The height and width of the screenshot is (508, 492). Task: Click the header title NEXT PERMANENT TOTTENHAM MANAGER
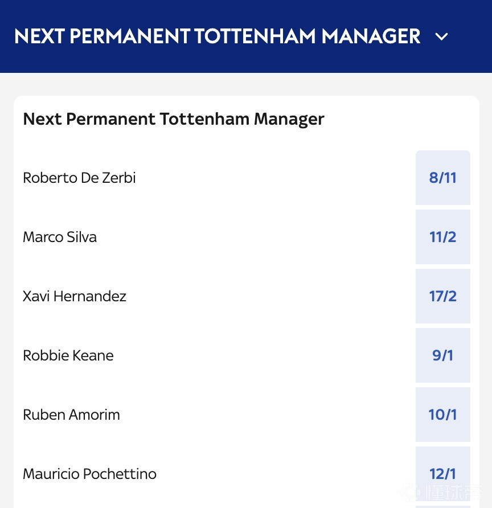click(217, 36)
